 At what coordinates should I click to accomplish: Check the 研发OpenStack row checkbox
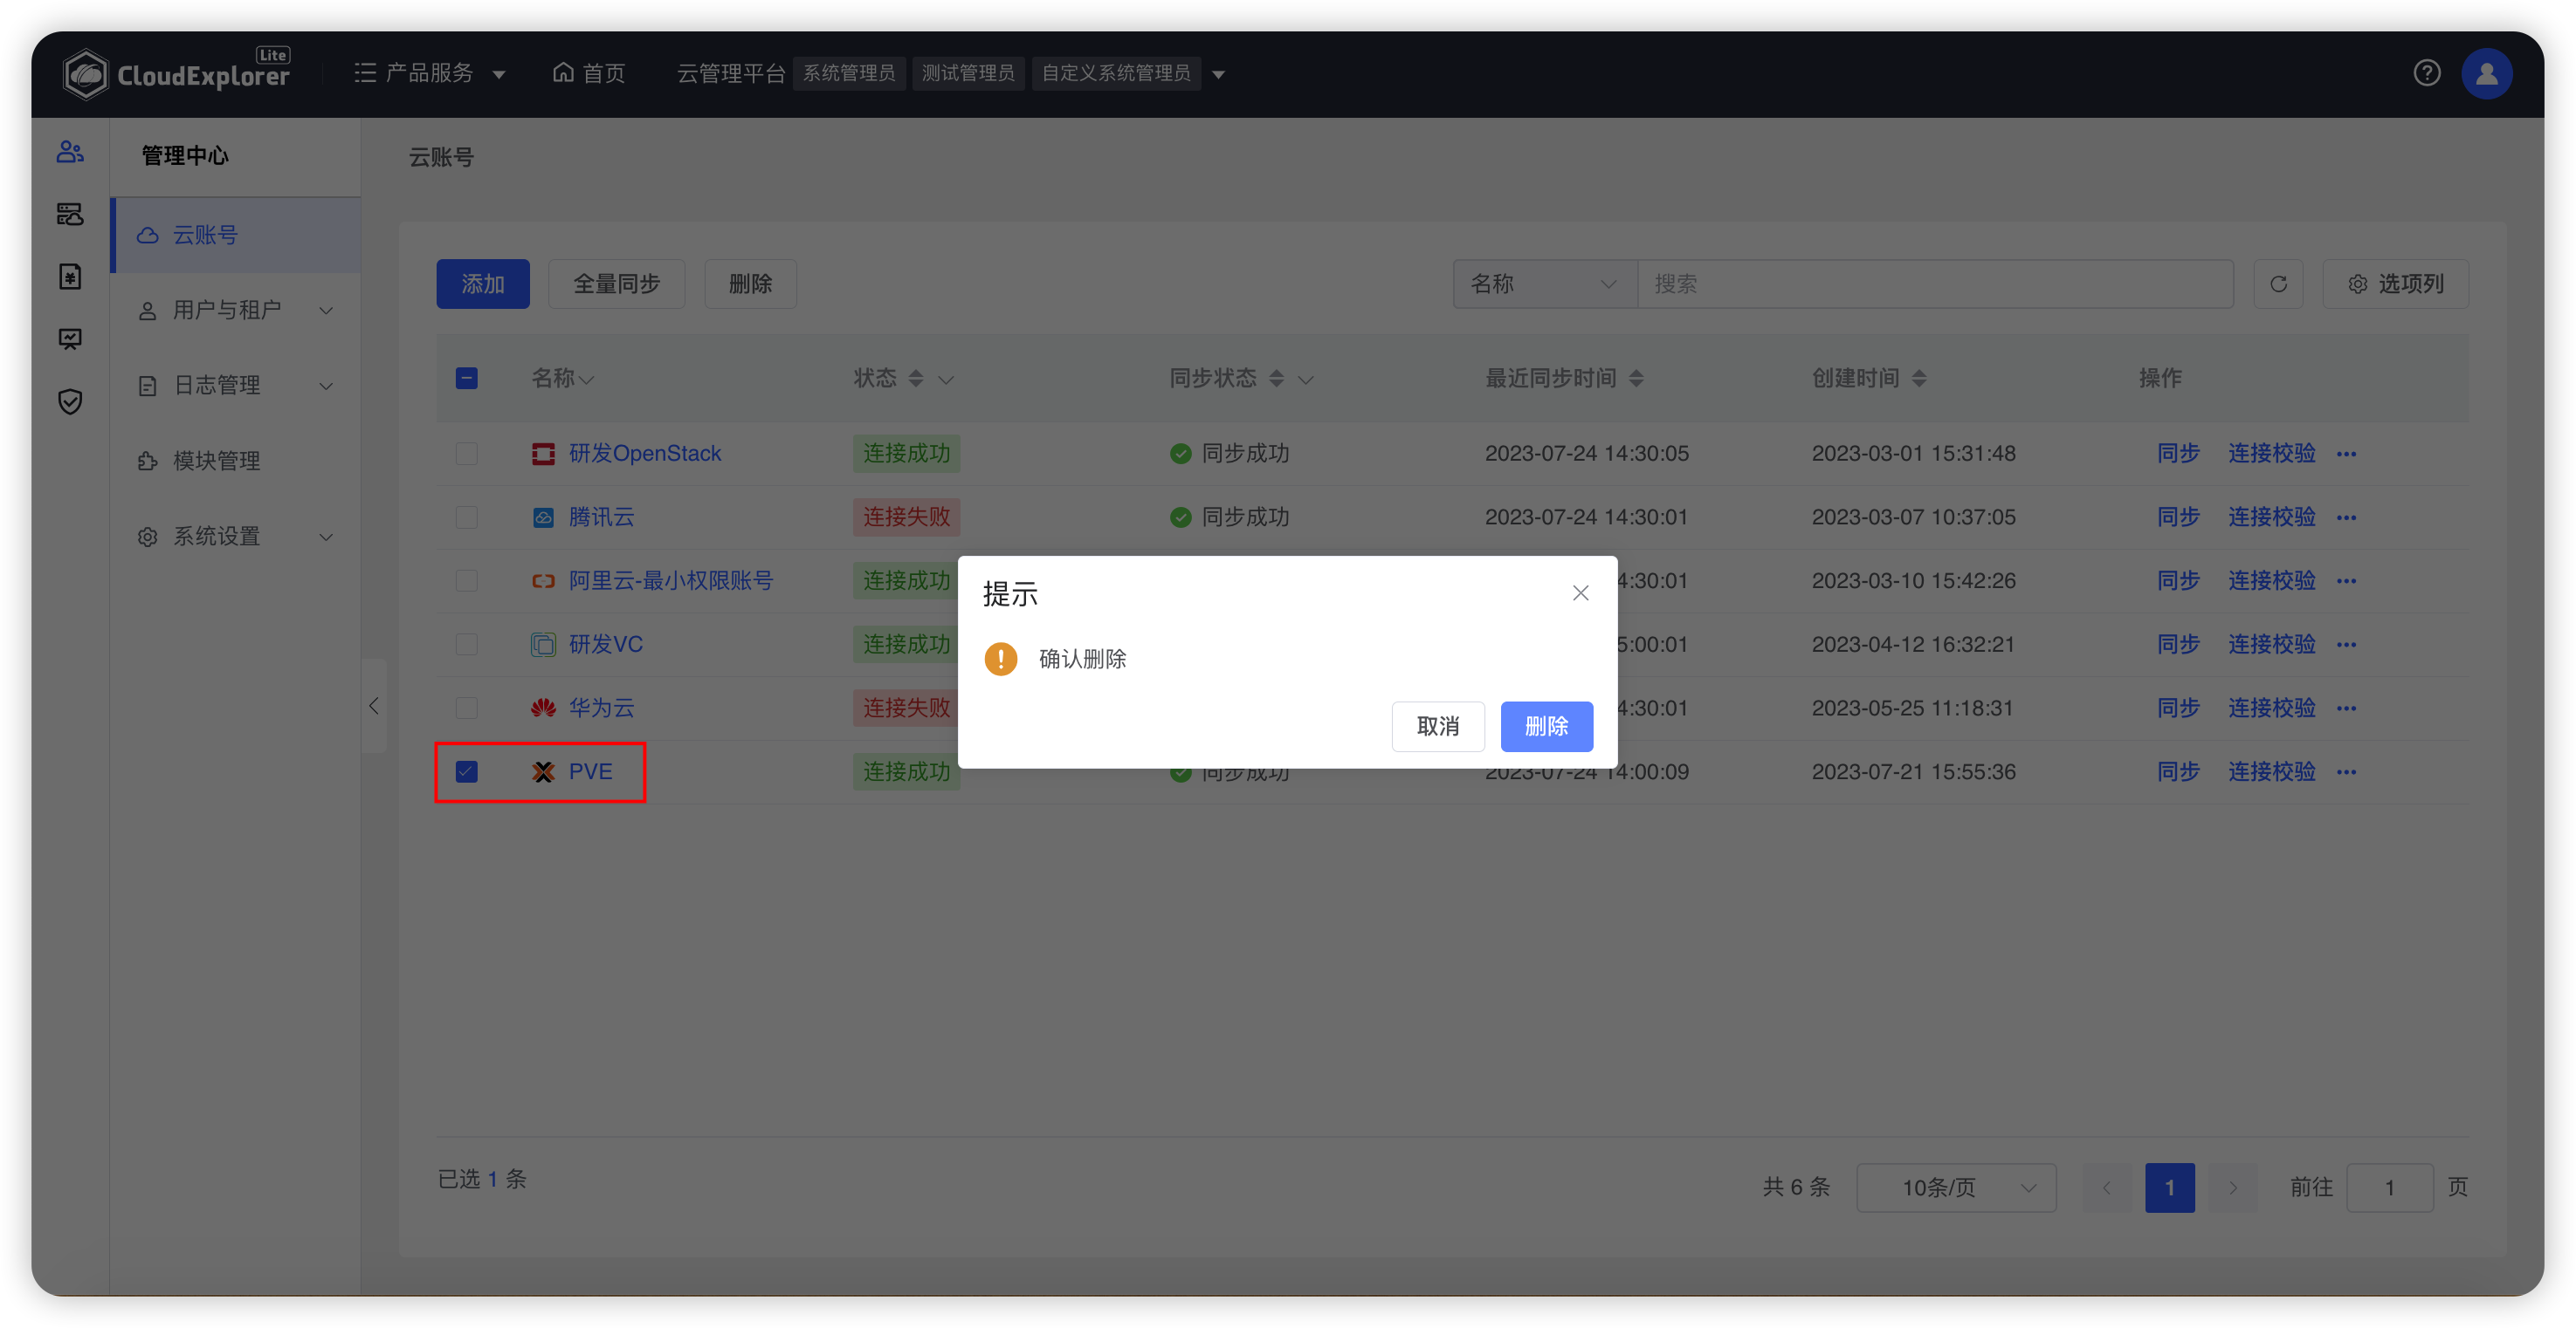(466, 454)
